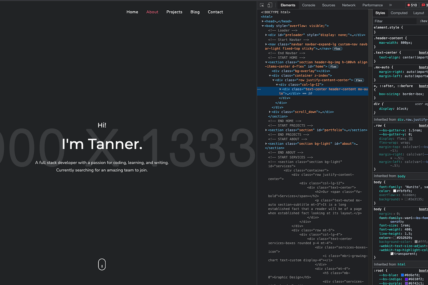Switch to the Computed tab
Viewport: 428px width, 285px height.
coord(399,13)
